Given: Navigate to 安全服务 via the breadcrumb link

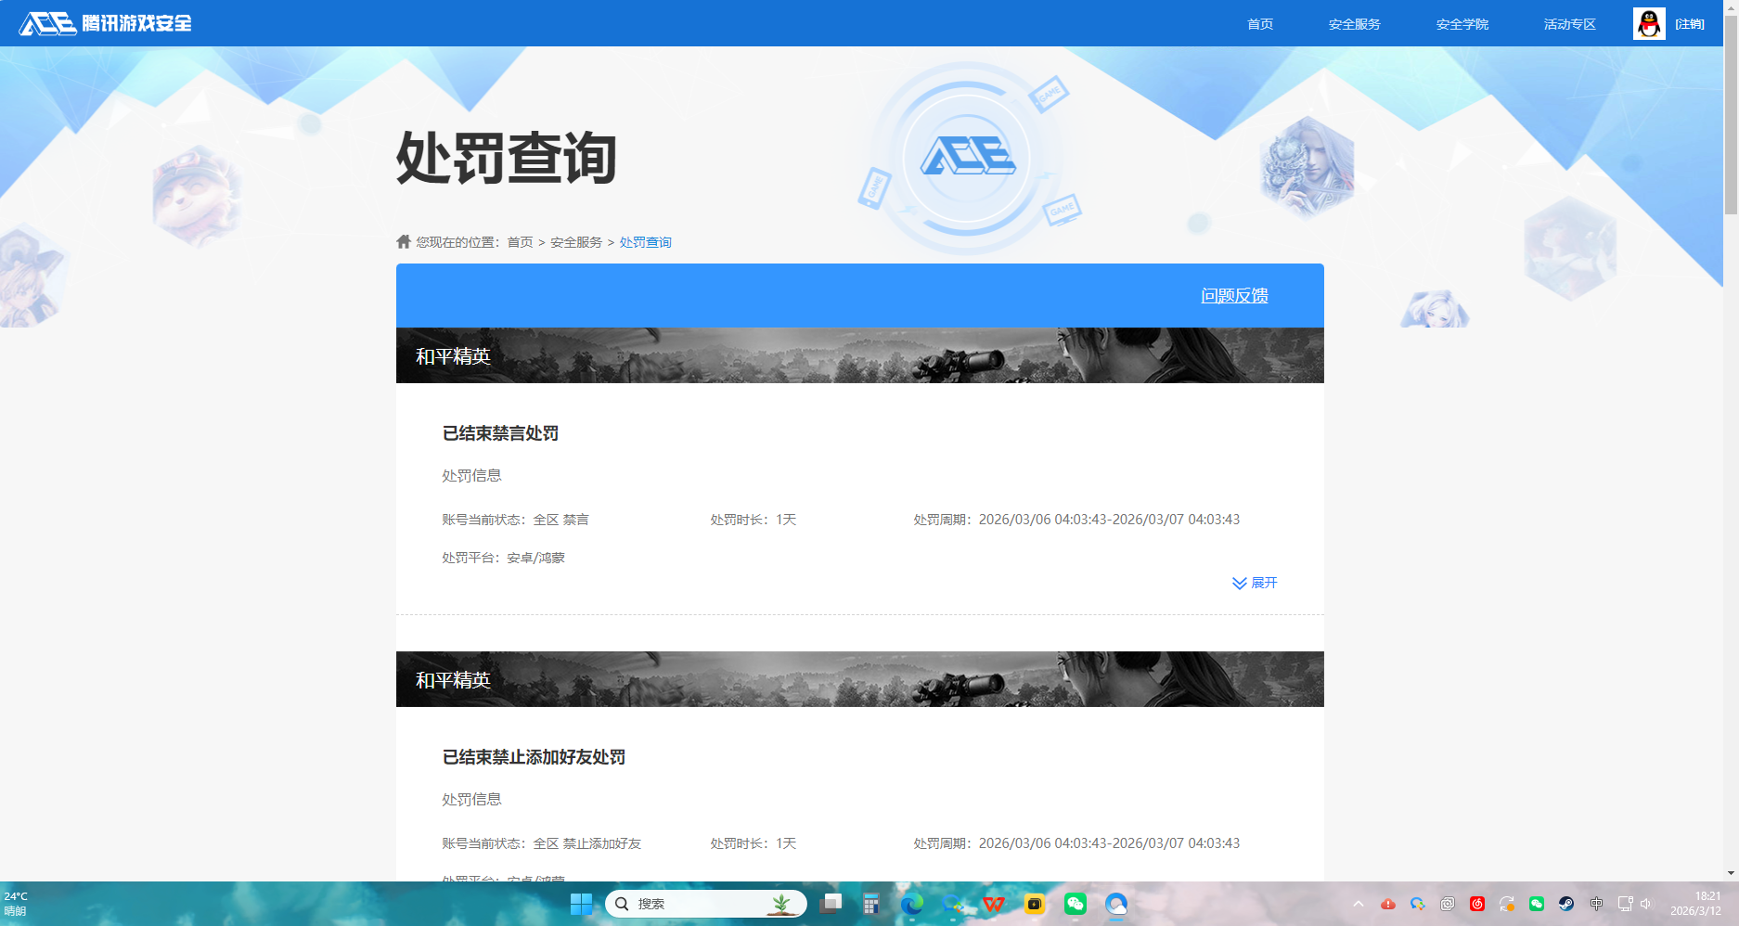Looking at the screenshot, I should point(573,241).
